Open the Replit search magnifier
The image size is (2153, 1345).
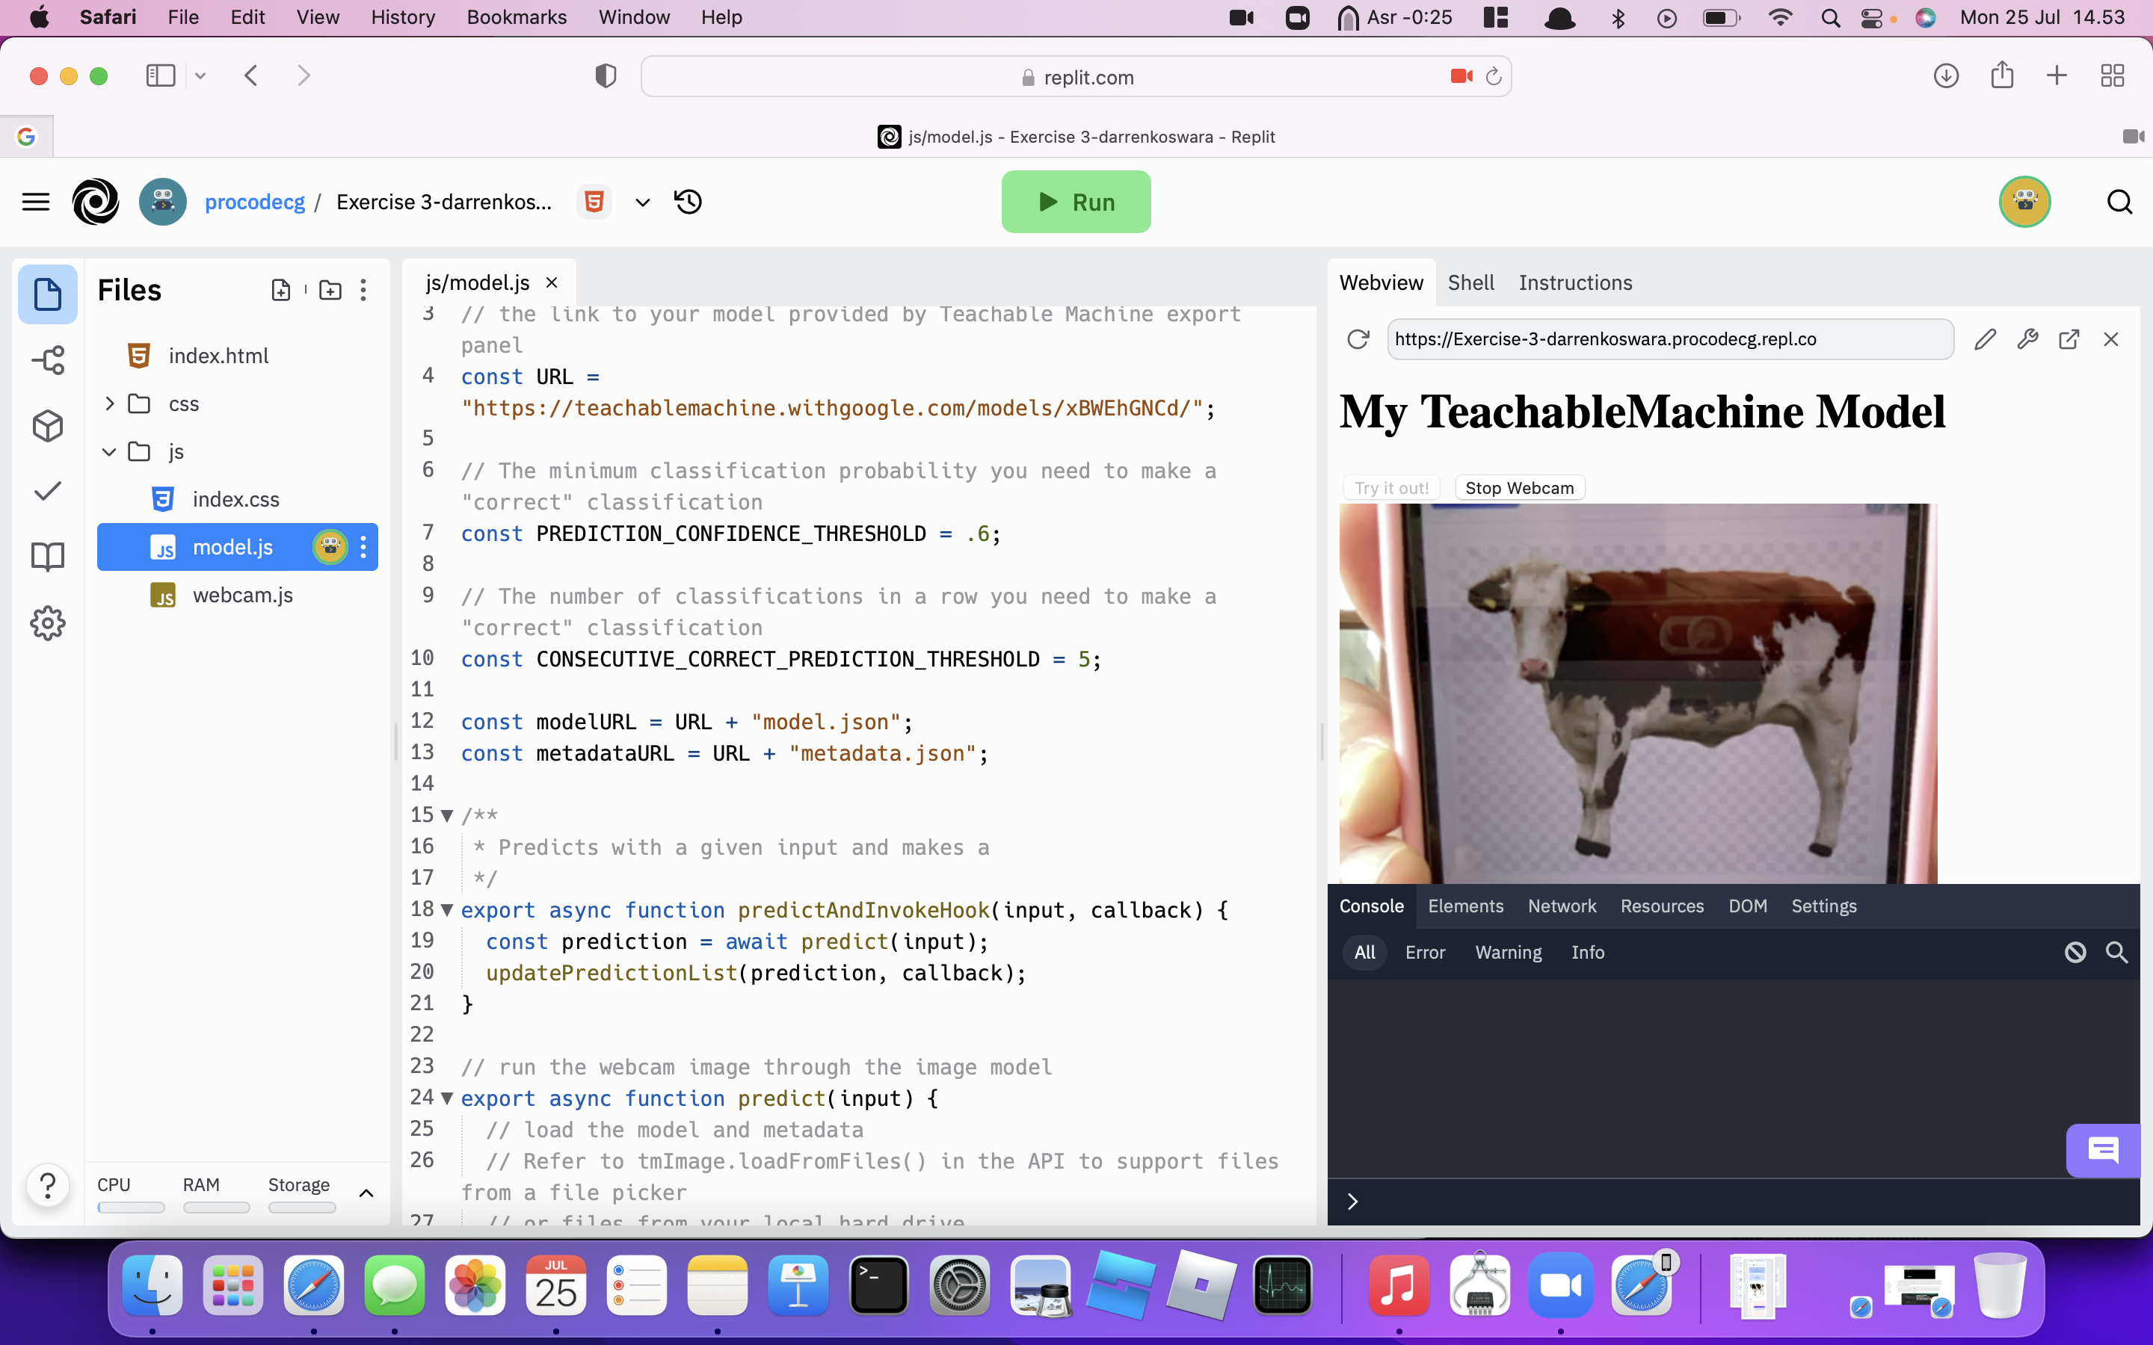tap(2119, 202)
